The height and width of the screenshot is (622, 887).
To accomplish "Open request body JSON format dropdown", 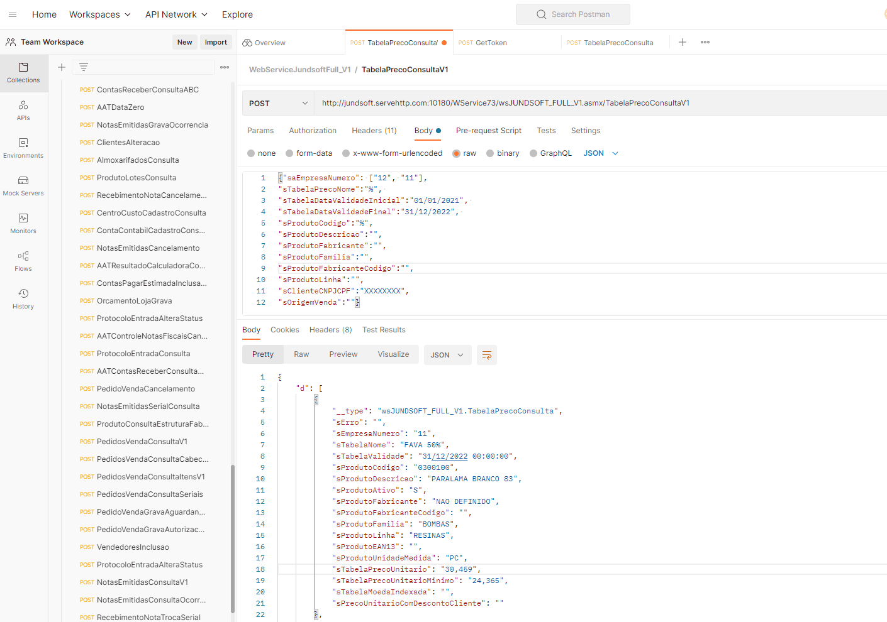I will click(x=601, y=153).
